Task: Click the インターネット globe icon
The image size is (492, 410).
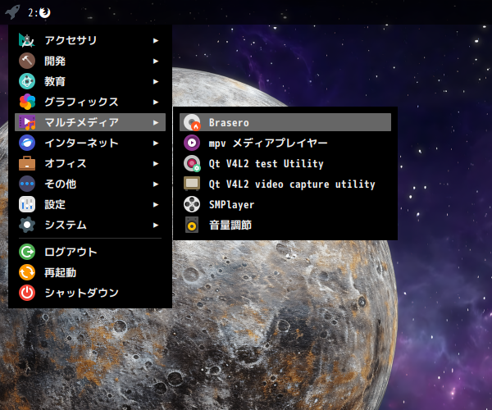Action: click(27, 143)
